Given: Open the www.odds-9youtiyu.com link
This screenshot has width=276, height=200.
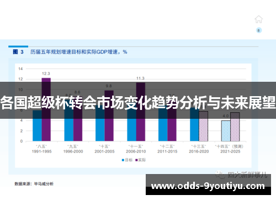Looking at the screenshot, I should (x=208, y=186).
